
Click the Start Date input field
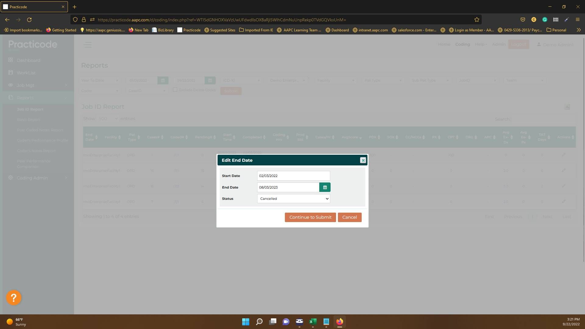(294, 176)
